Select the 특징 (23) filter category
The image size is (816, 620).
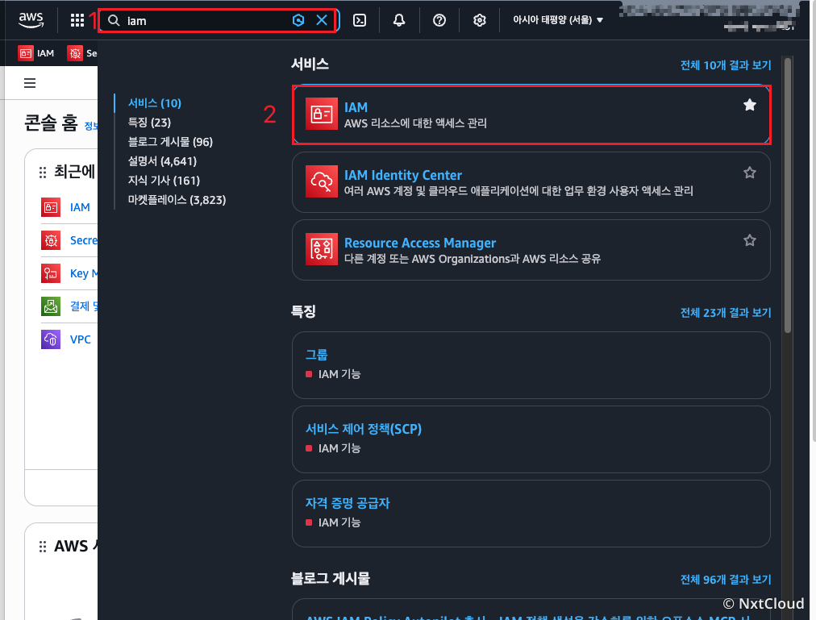pos(149,123)
